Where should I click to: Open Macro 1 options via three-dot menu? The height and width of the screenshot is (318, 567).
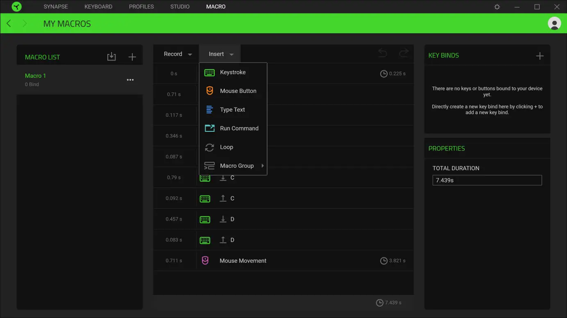click(130, 79)
